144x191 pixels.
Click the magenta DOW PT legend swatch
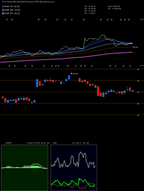point(3,13)
